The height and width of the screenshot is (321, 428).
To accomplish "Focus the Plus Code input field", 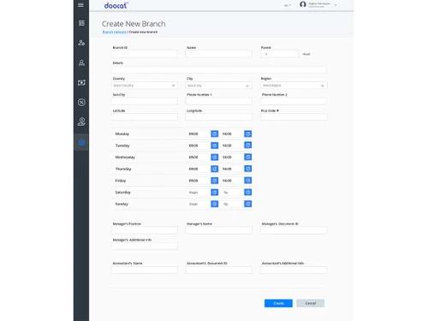I will [294, 116].
